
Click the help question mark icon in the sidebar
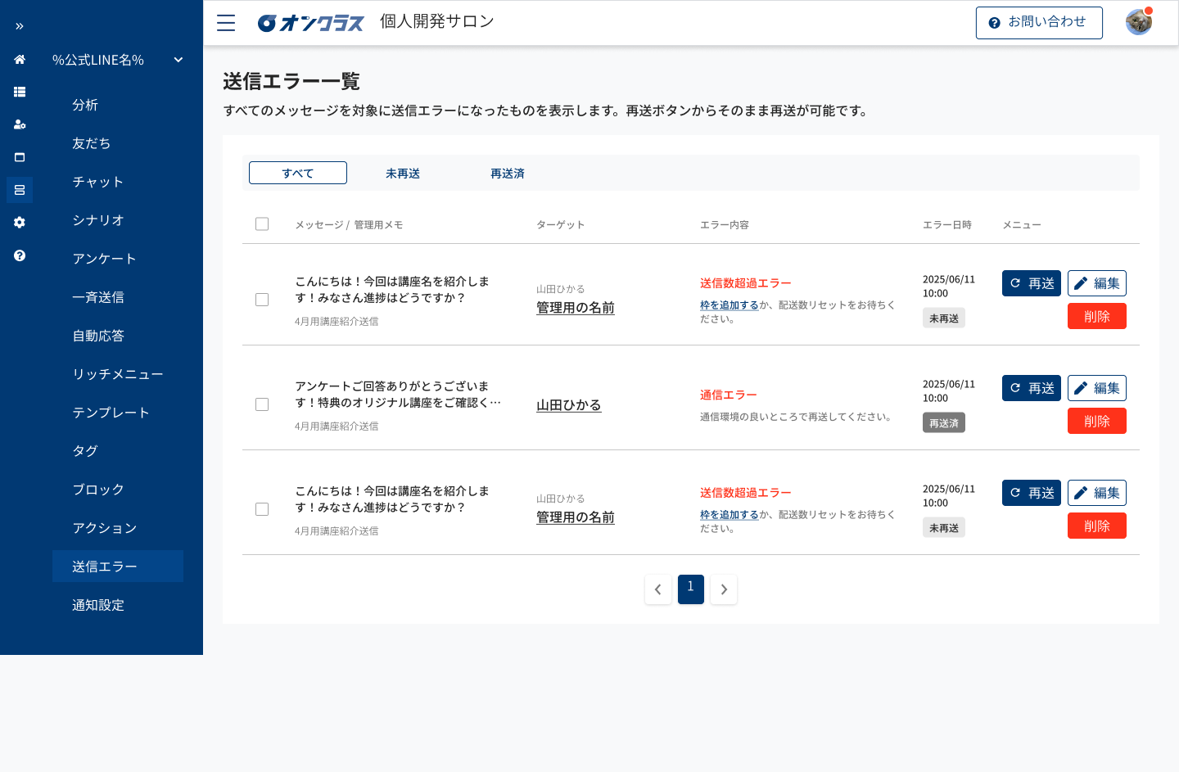pos(19,255)
